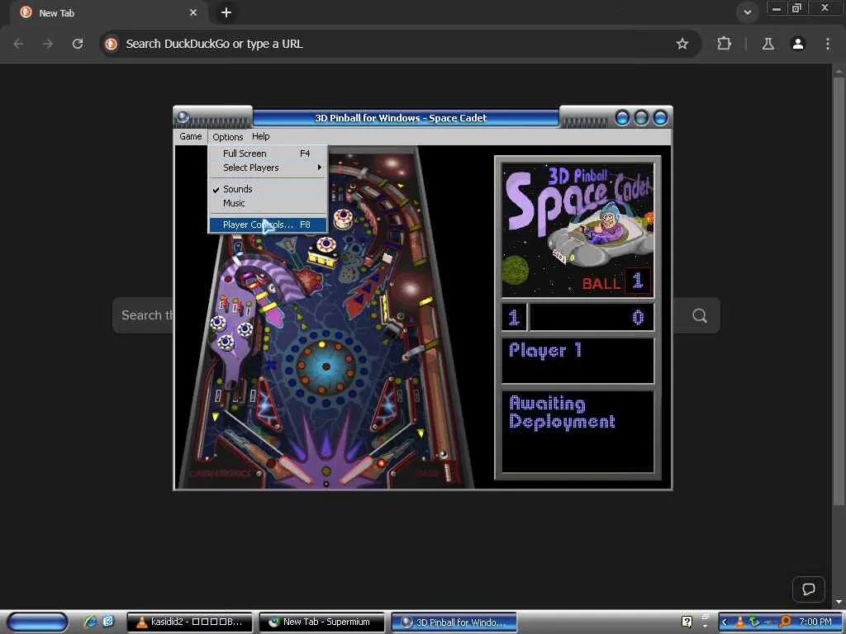Open the chat feedback bubble button
This screenshot has height=634, width=846.
point(808,589)
